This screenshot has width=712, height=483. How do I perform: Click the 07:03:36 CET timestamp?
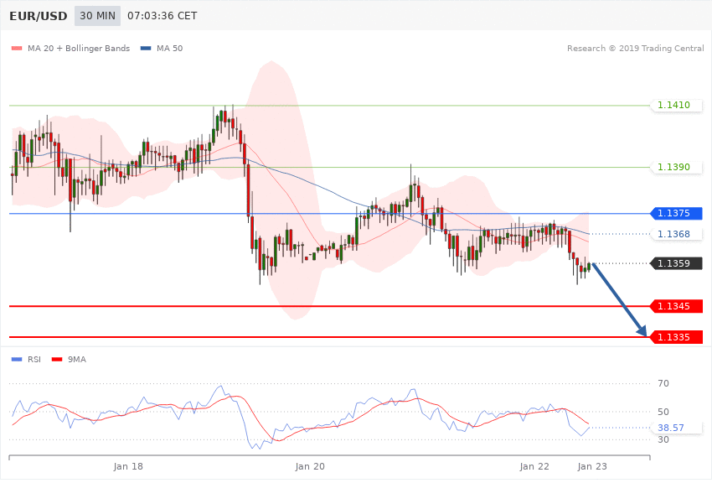coord(163,16)
